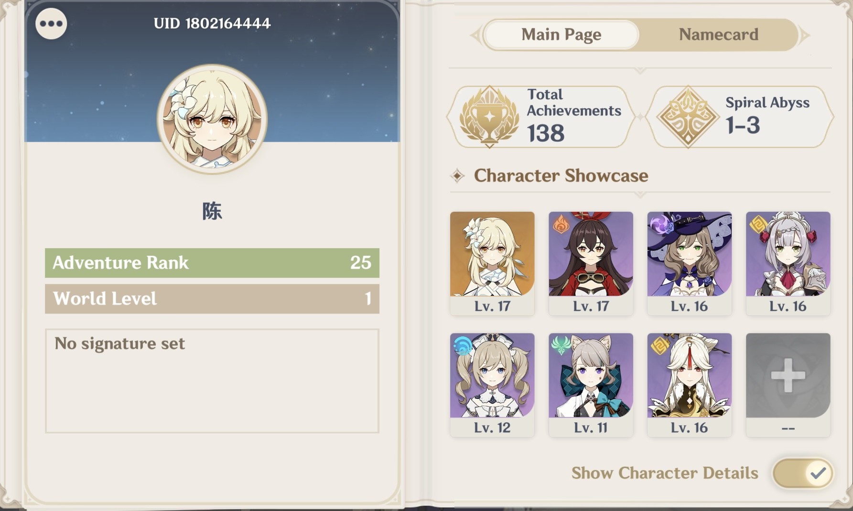The width and height of the screenshot is (853, 511).
Task: Click the World Level bar
Action: (212, 299)
